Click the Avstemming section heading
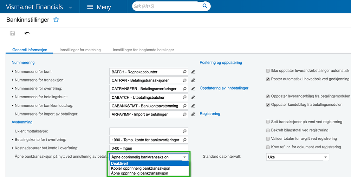Screen dimensions: 351x177 pyautogui.click(x=22, y=122)
